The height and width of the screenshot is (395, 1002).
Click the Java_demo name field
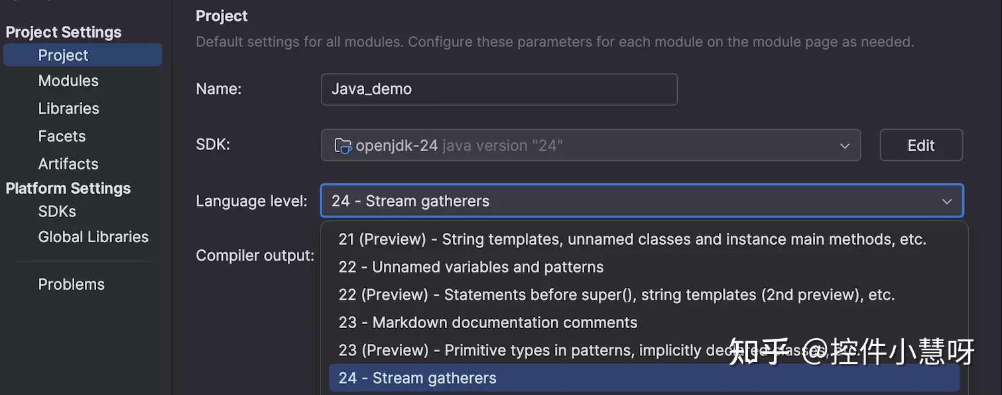pos(499,89)
